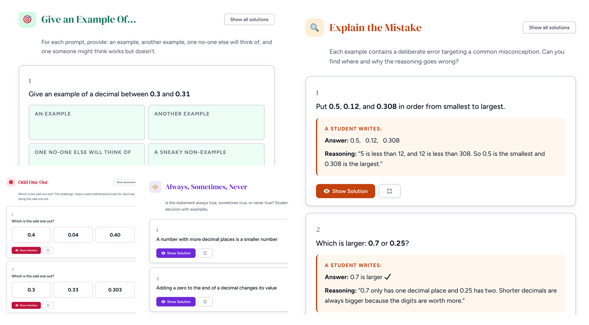Click the 'An Example' answer box
The height and width of the screenshot is (325, 589).
point(87,122)
